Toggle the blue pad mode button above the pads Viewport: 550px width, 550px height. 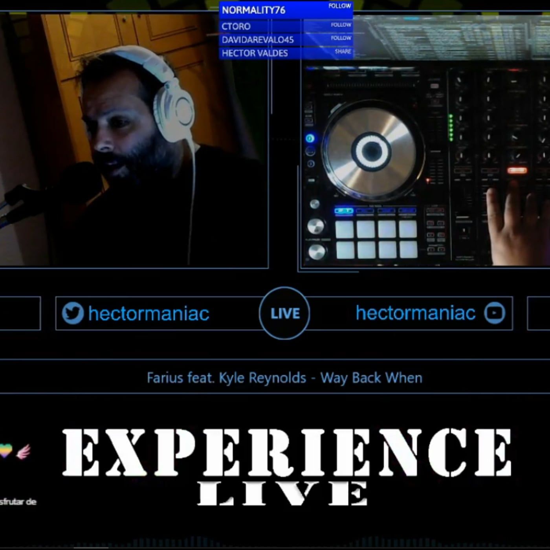click(x=344, y=211)
